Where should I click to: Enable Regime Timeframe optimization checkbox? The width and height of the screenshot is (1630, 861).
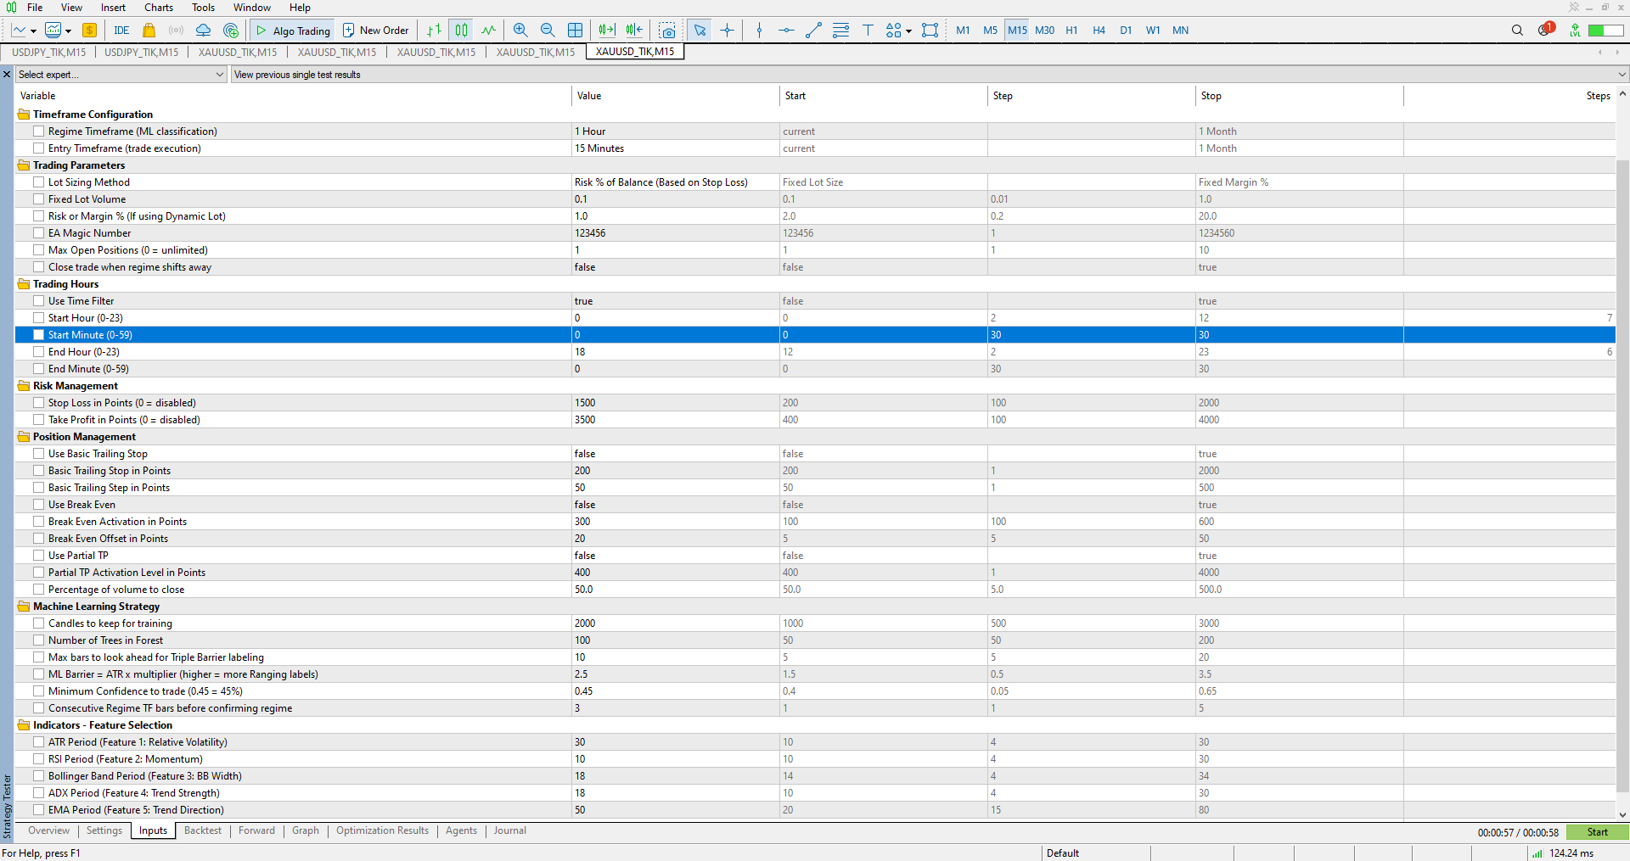(x=39, y=131)
